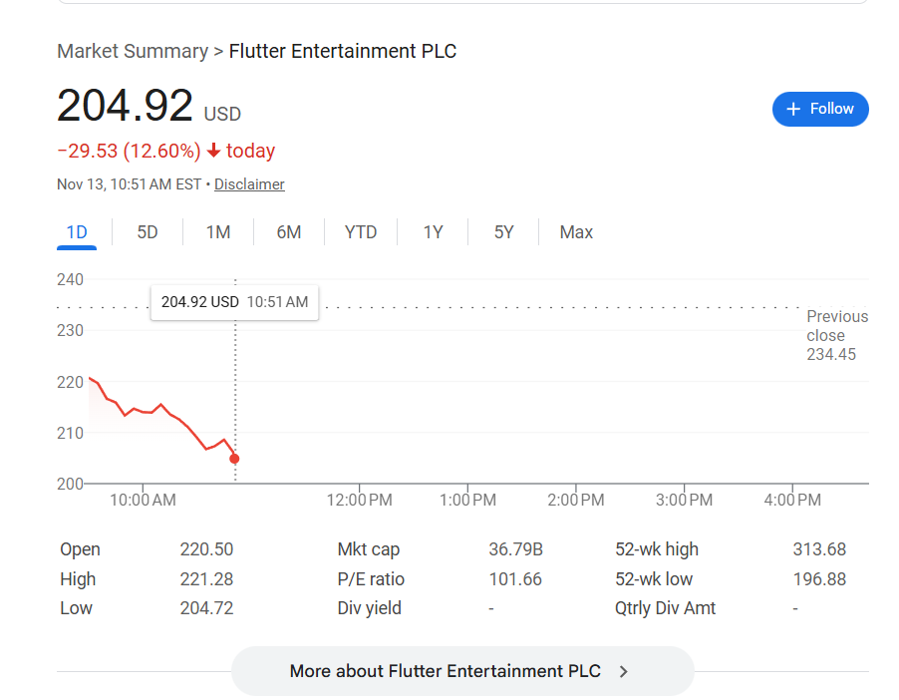899x700 pixels.
Task: Click the chevron arrow beside More about Flutter
Action: (x=624, y=671)
